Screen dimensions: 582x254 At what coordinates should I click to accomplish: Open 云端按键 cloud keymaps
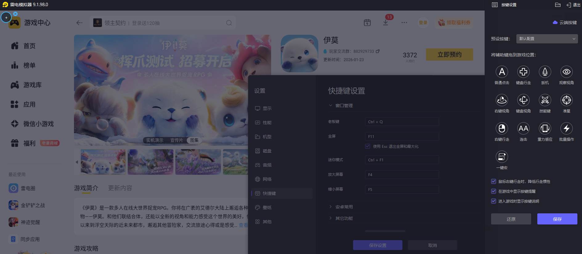point(565,22)
